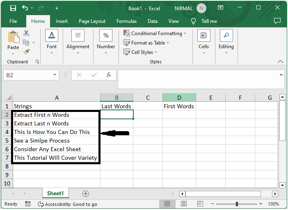
Task: Click horizontal scrollbar left arrow
Action: 182,194
